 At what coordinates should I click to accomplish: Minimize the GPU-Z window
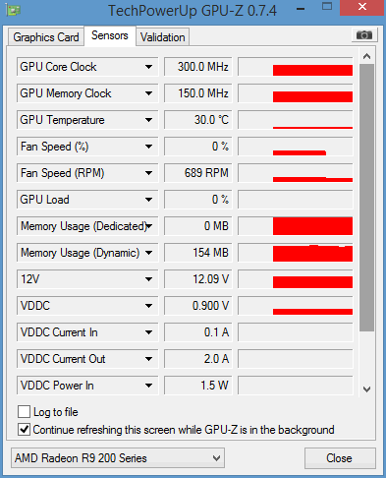[301, 9]
